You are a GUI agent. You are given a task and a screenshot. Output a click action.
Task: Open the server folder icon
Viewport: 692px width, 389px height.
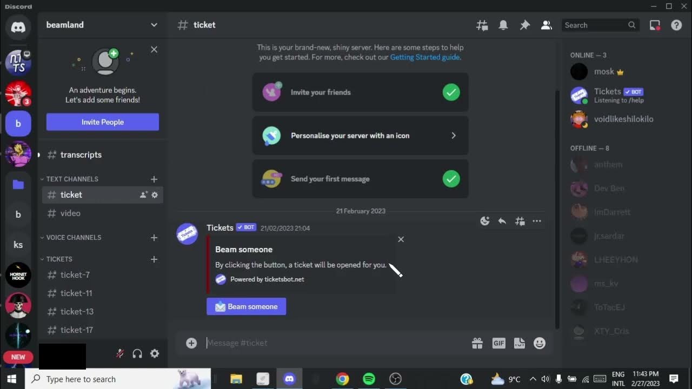[18, 185]
